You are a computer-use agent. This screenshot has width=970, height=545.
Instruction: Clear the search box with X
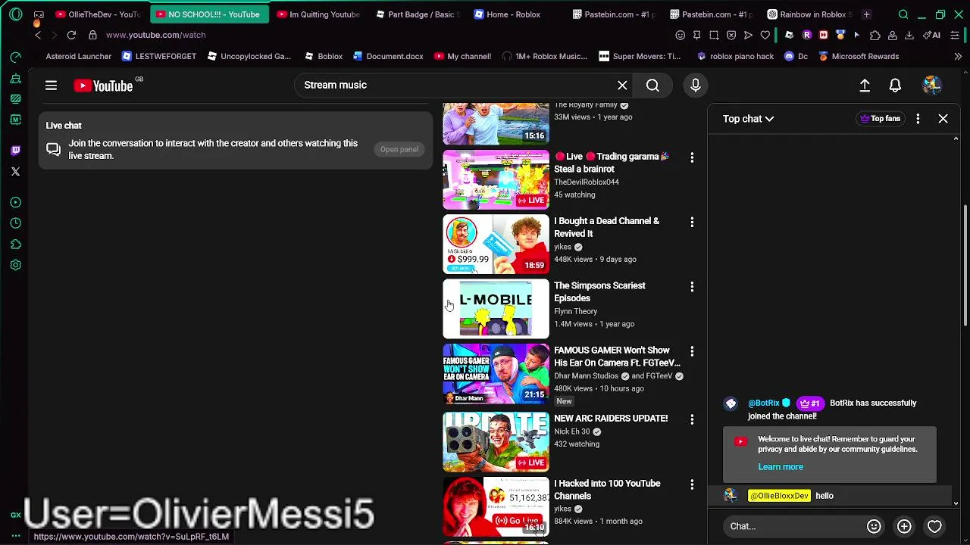(x=622, y=86)
